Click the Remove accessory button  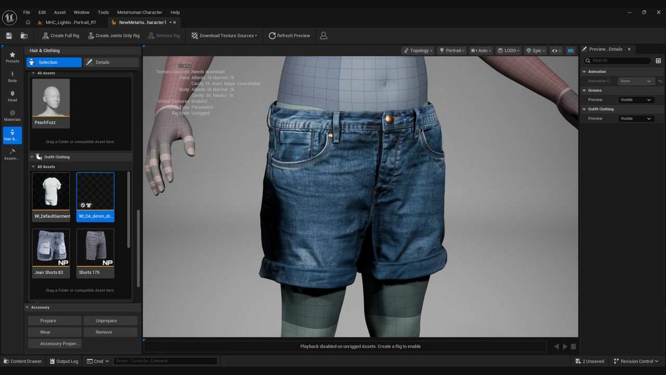(x=110, y=332)
